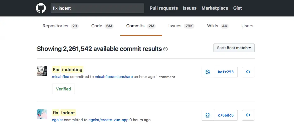The width and height of the screenshot is (294, 133).
Task: Show the Users results tab
Action: tap(247, 26)
